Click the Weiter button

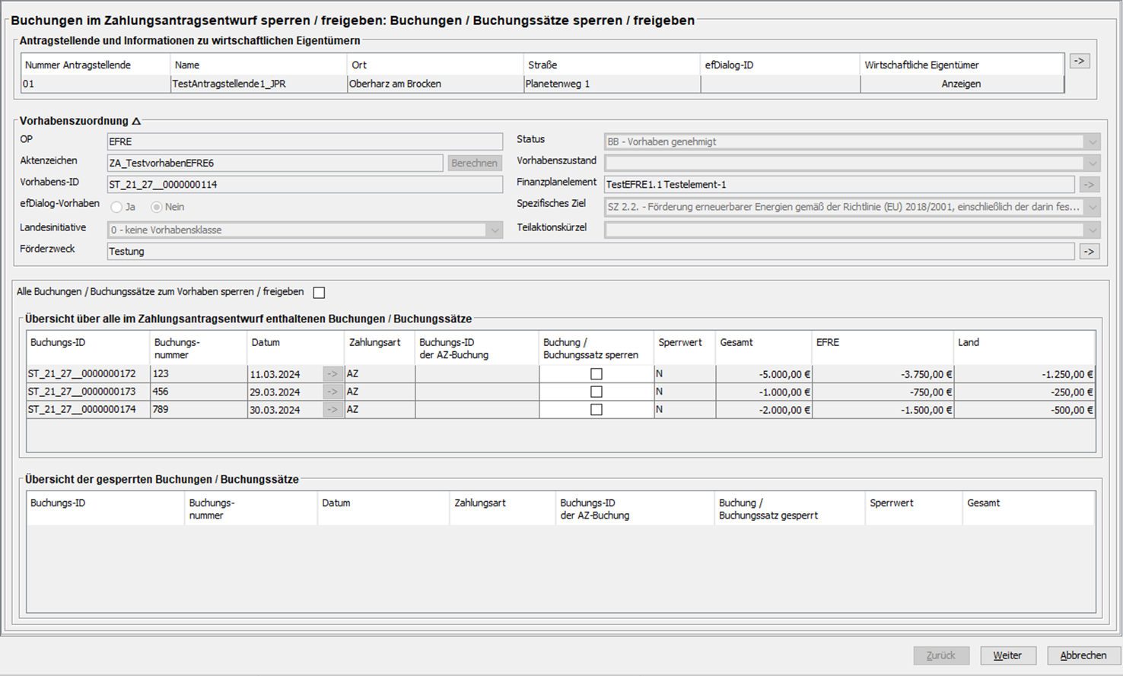point(1007,655)
